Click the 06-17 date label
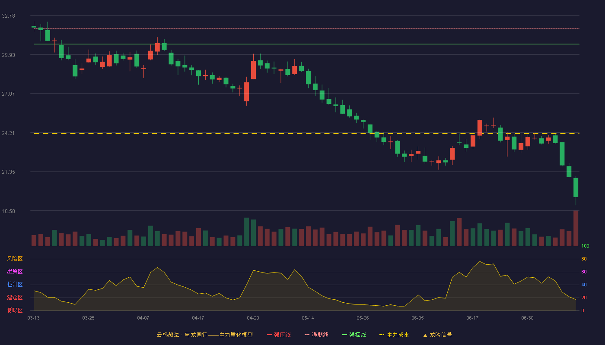This screenshot has width=605, height=345. point(472,318)
